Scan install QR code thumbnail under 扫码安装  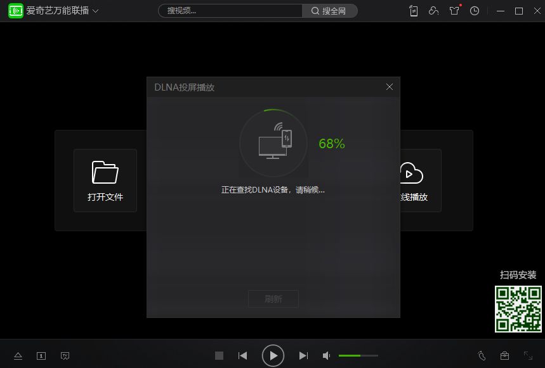point(518,308)
